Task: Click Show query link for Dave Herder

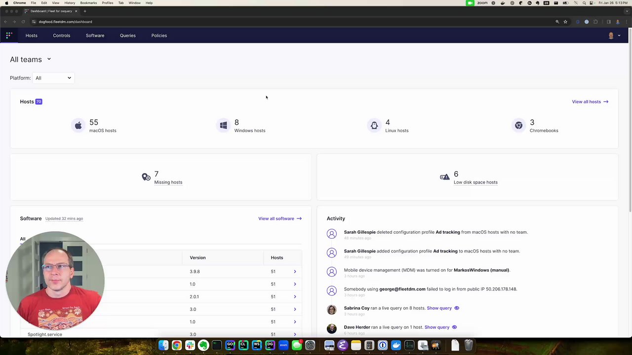Action: tap(437, 327)
